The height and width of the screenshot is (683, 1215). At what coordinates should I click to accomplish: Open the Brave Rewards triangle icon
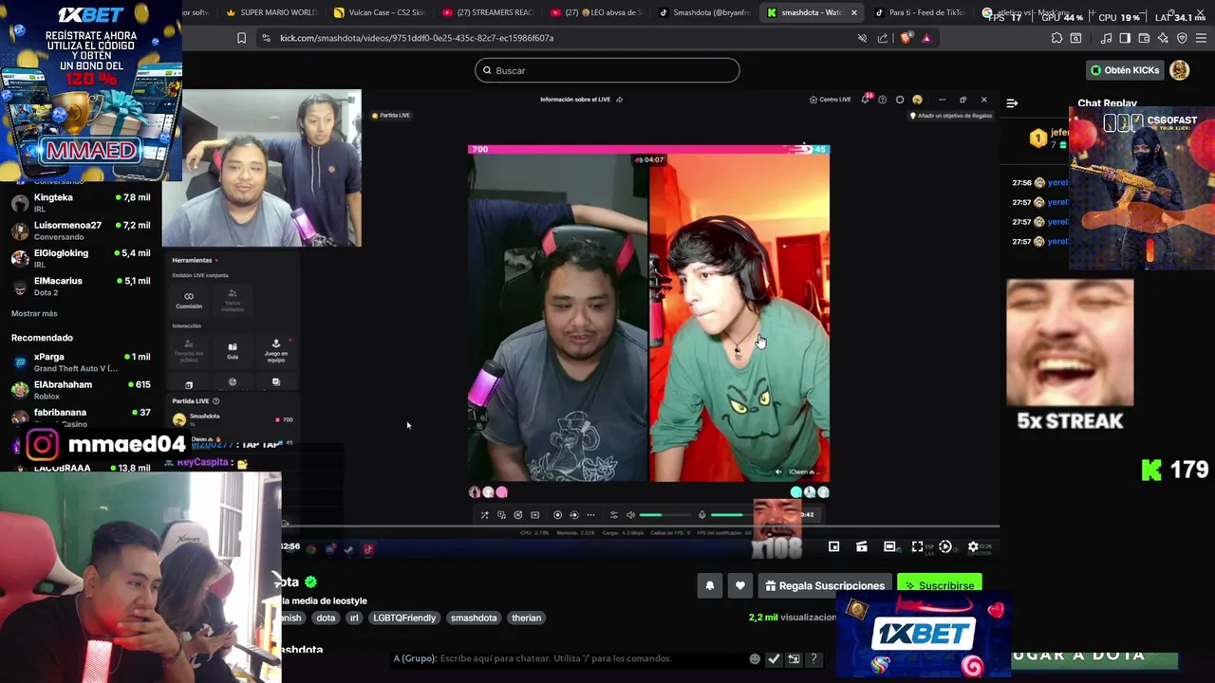click(x=926, y=38)
